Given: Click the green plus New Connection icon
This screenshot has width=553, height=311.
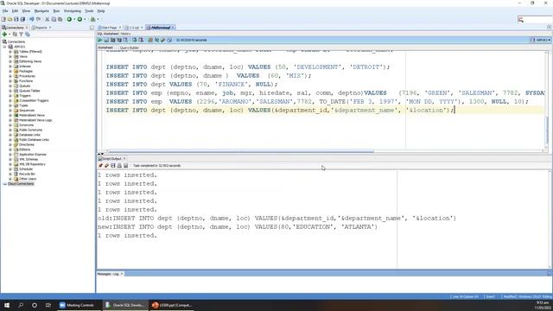Looking at the screenshot, I should tap(4, 35).
